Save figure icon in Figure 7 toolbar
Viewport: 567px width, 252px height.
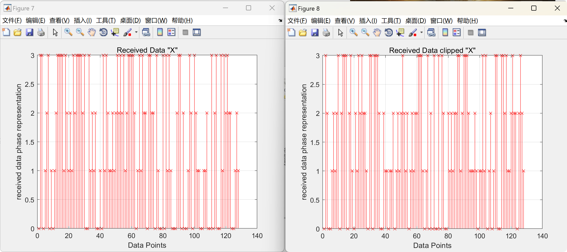coord(29,32)
